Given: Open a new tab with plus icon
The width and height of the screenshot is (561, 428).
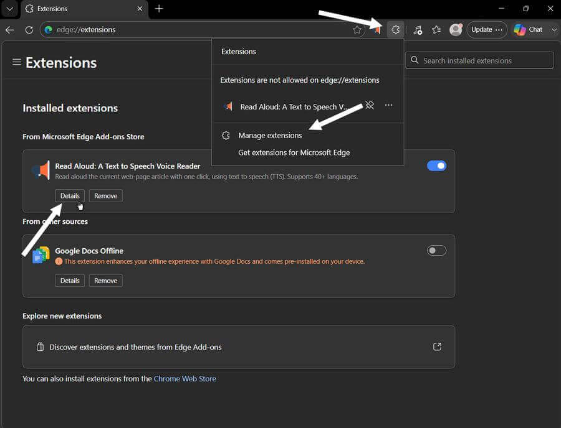Looking at the screenshot, I should click(159, 9).
